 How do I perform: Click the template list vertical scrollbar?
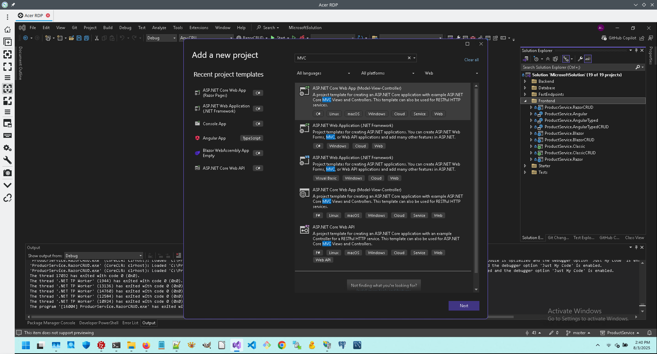476,180
